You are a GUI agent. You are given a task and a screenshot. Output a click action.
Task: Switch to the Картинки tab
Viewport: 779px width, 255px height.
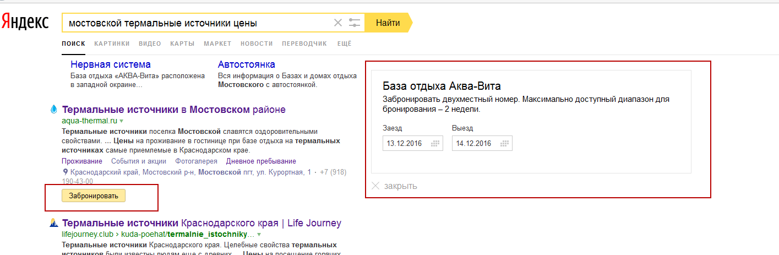[x=112, y=44]
